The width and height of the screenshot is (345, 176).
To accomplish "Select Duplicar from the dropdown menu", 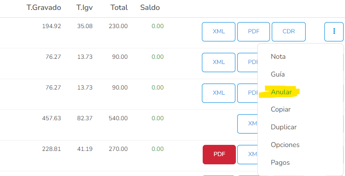I will [x=284, y=127].
